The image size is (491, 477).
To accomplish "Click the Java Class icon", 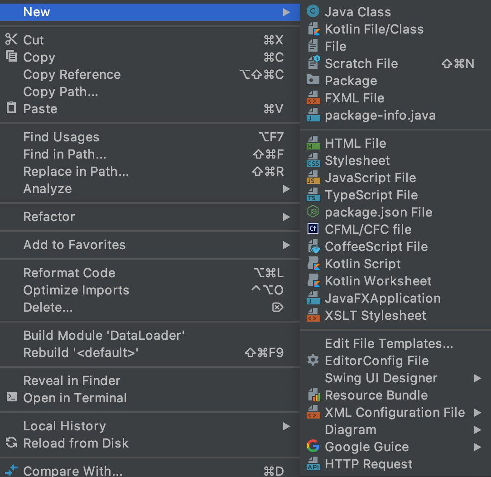I will click(313, 12).
